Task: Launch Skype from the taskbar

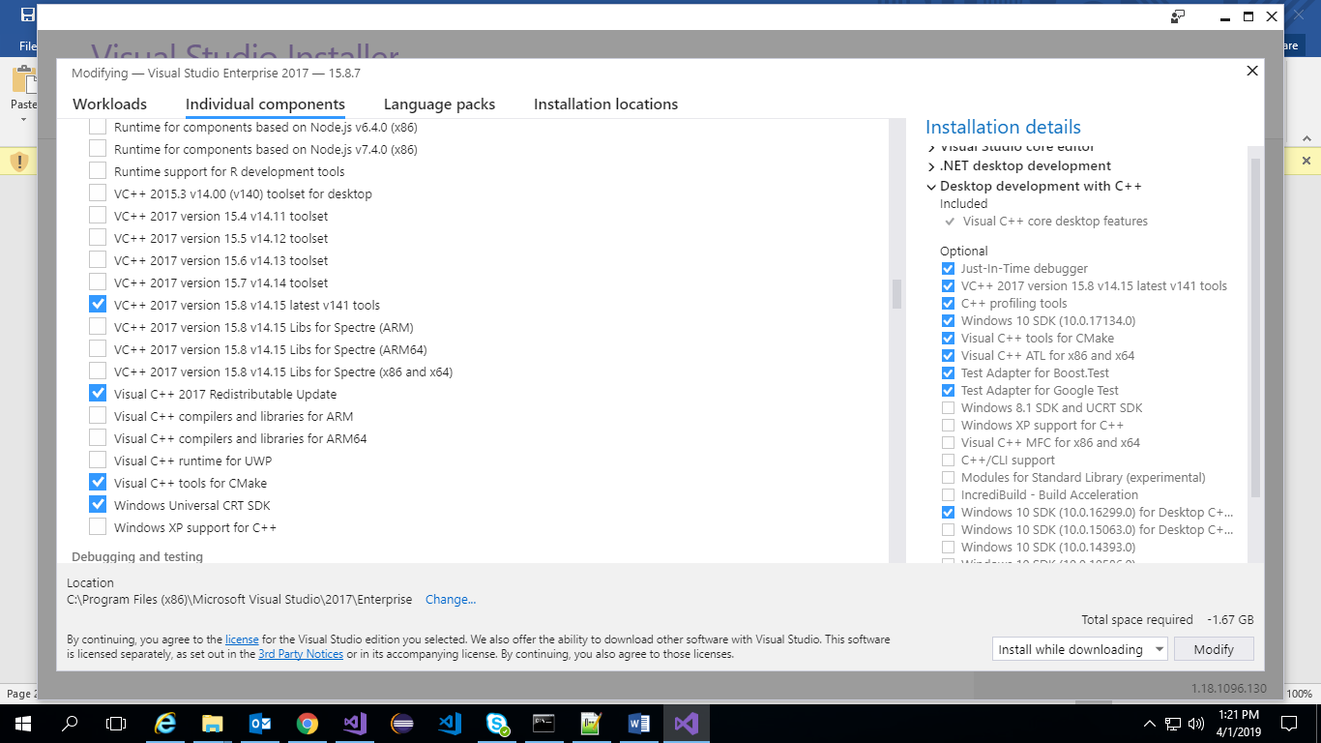Action: coord(498,723)
